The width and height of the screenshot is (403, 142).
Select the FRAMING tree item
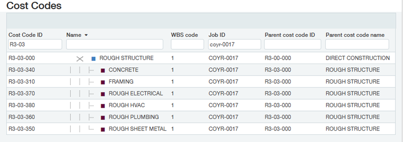(x=121, y=82)
